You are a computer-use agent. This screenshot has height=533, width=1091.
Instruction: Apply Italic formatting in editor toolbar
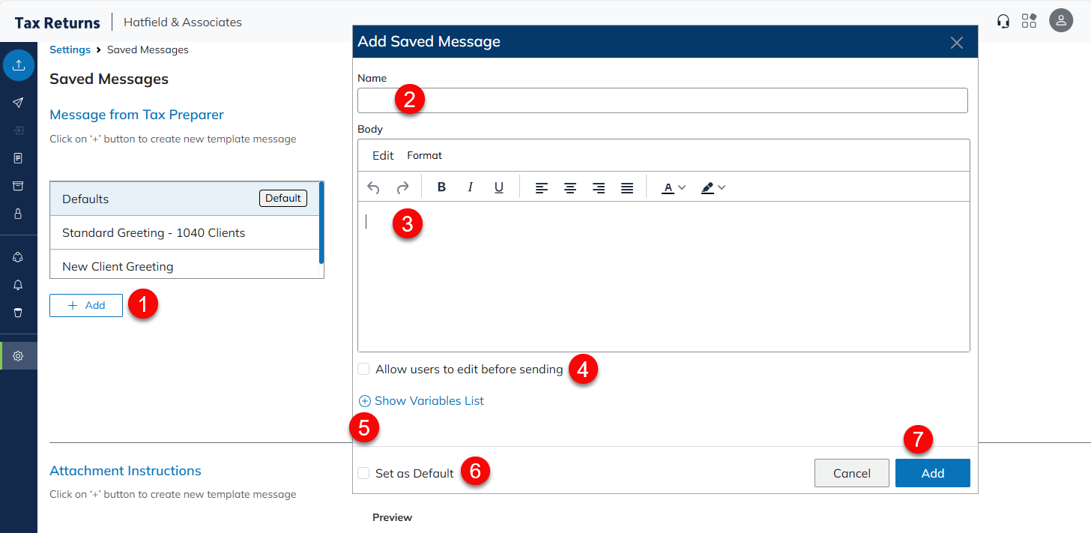470,187
